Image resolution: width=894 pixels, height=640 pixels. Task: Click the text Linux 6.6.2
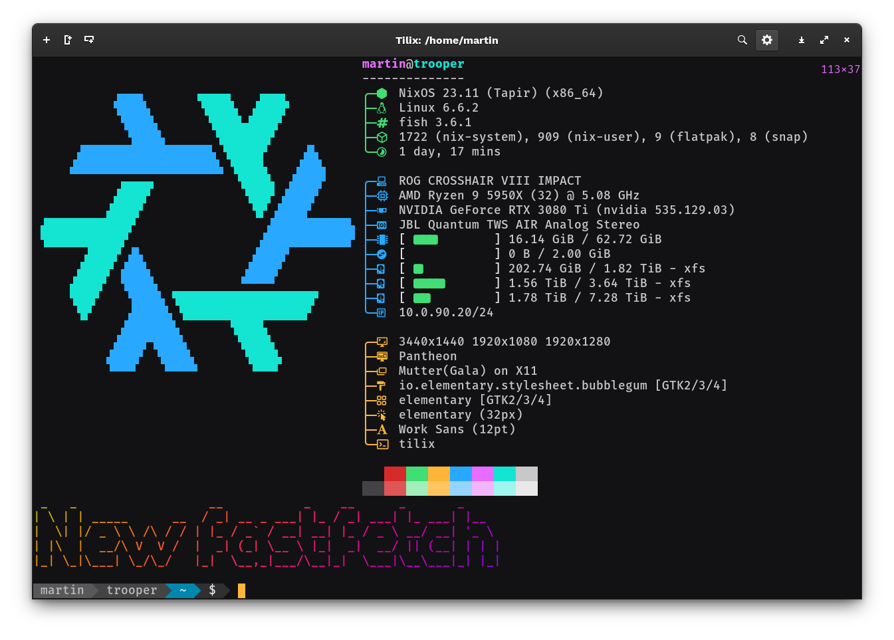(439, 108)
